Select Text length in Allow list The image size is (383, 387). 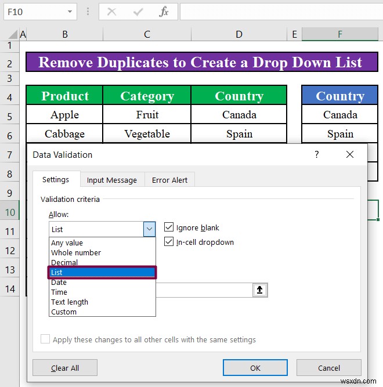[102, 302]
